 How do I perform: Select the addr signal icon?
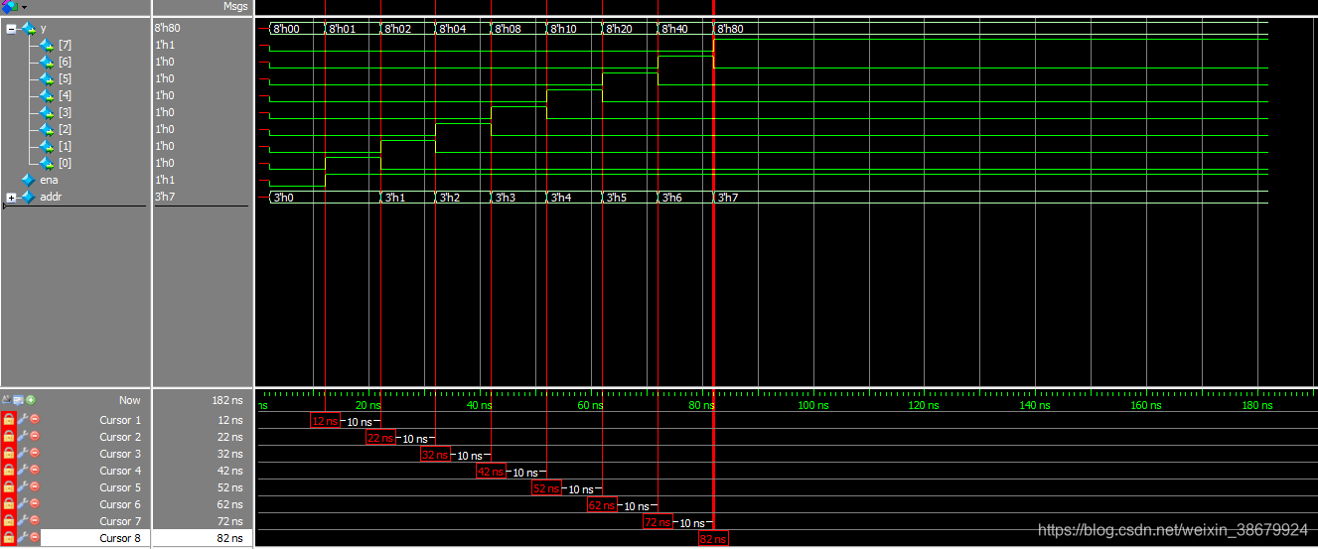(28, 197)
